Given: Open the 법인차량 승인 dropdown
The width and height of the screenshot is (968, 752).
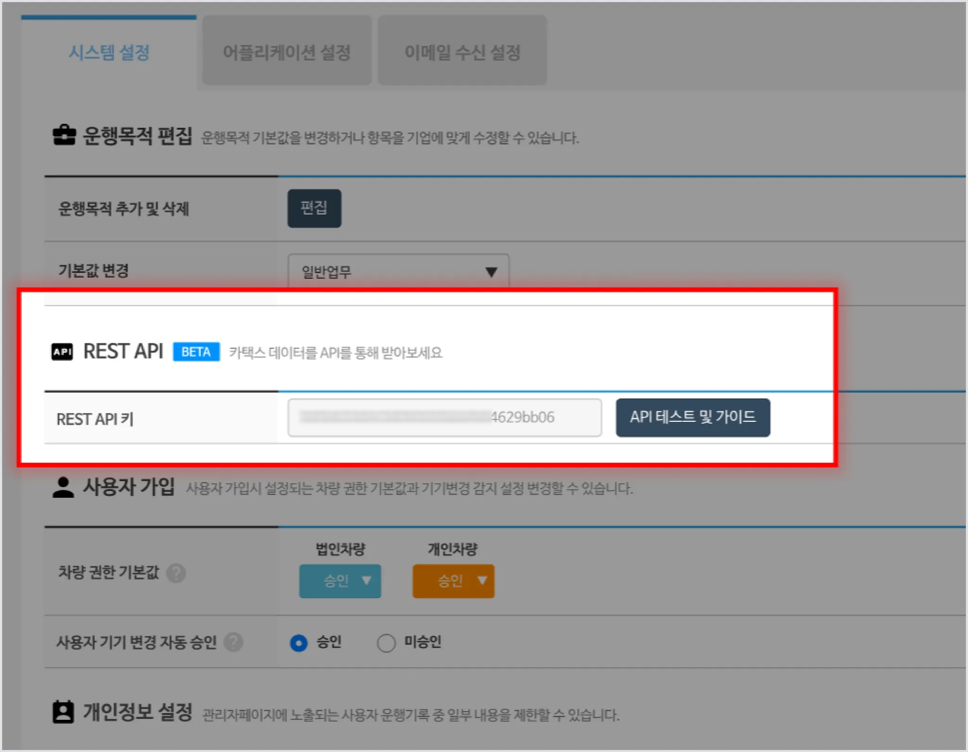Looking at the screenshot, I should [340, 581].
